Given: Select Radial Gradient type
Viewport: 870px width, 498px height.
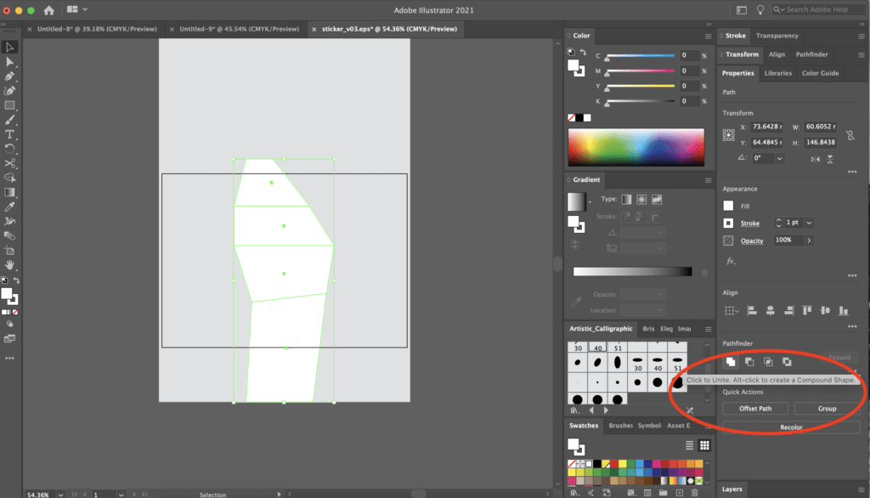Looking at the screenshot, I should pos(641,200).
